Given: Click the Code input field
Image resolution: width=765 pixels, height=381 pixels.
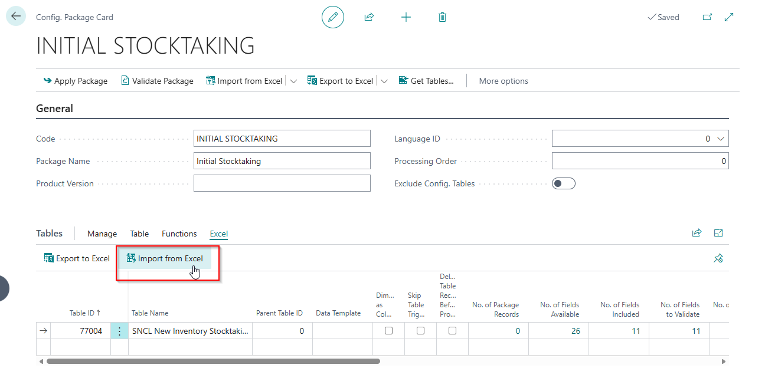Looking at the screenshot, I should click(x=282, y=139).
